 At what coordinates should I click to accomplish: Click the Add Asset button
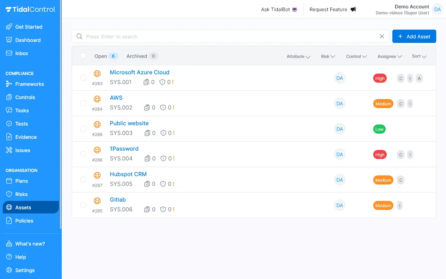pos(414,36)
